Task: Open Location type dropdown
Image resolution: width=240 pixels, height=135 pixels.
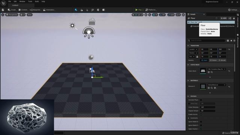Action: (193, 49)
